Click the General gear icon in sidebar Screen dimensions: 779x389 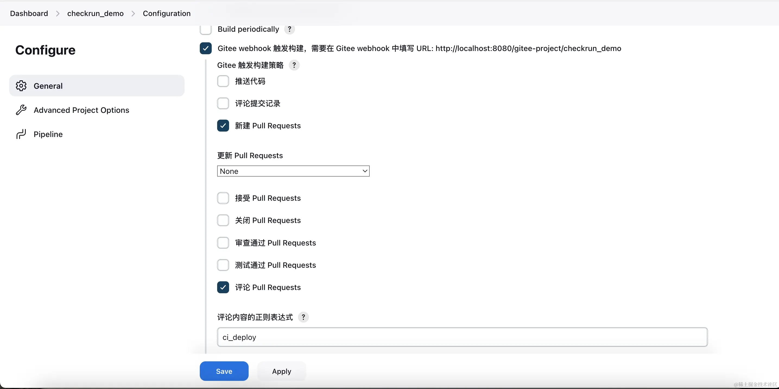click(x=21, y=85)
